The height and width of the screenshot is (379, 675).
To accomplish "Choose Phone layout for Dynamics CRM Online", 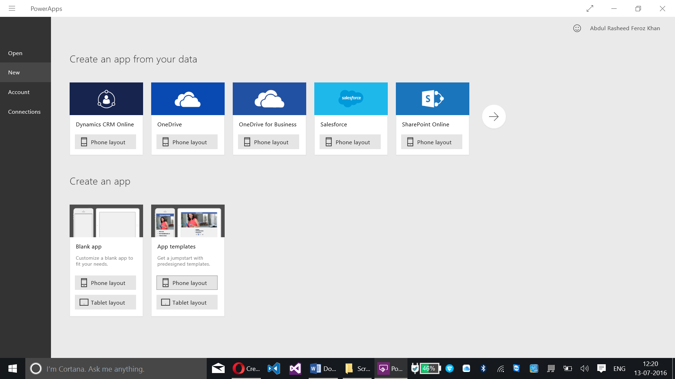I will pos(105,142).
